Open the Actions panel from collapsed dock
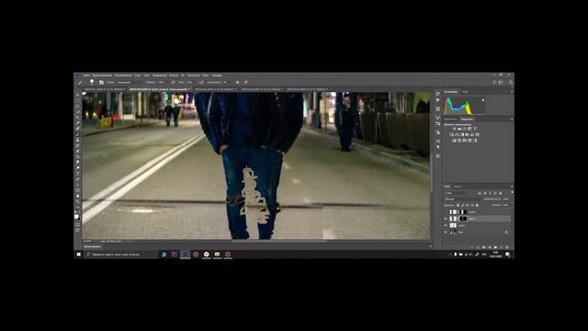This screenshot has height=331, width=588. 438,100
